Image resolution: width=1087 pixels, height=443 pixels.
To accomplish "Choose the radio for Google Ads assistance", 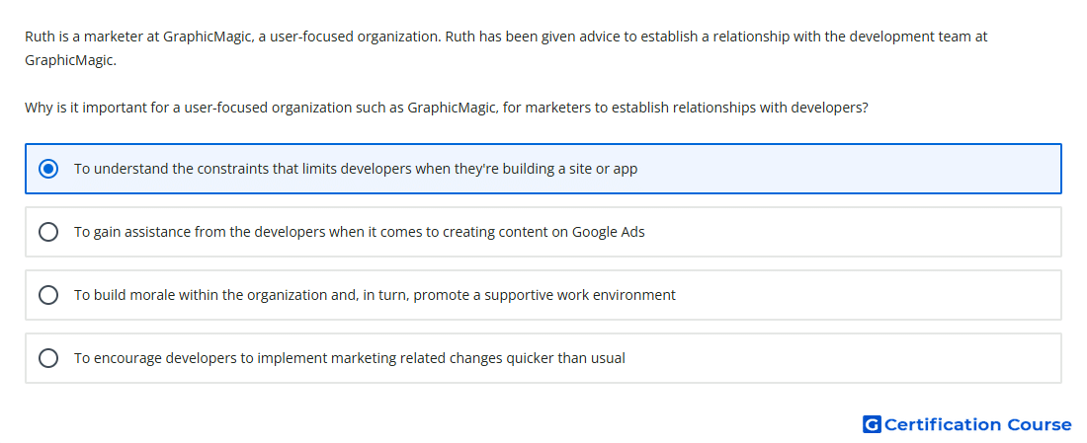I will [x=48, y=232].
